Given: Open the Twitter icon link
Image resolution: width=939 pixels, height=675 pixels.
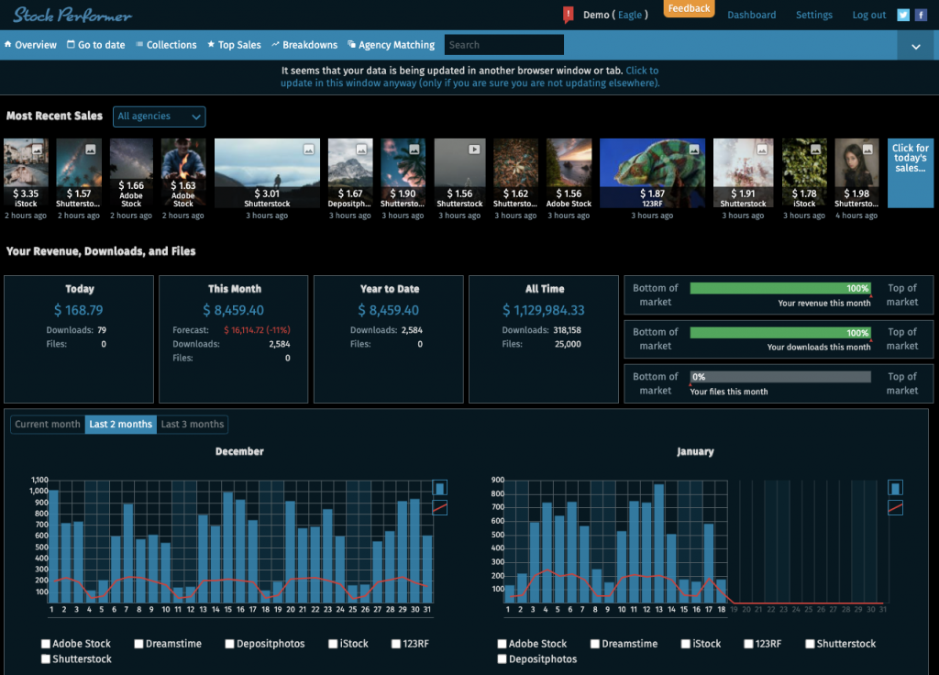Looking at the screenshot, I should (903, 15).
